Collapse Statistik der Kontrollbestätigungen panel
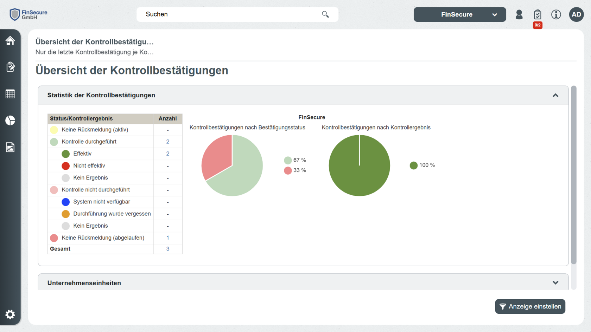The image size is (591, 332). [x=555, y=95]
